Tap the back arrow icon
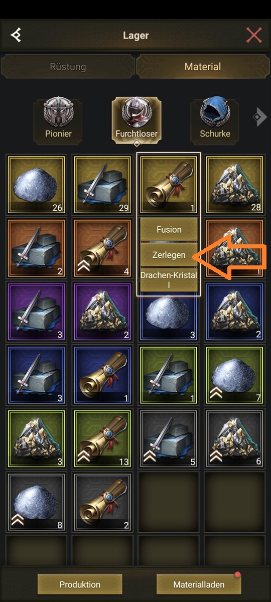Image resolution: width=271 pixels, height=602 pixels. point(16,36)
